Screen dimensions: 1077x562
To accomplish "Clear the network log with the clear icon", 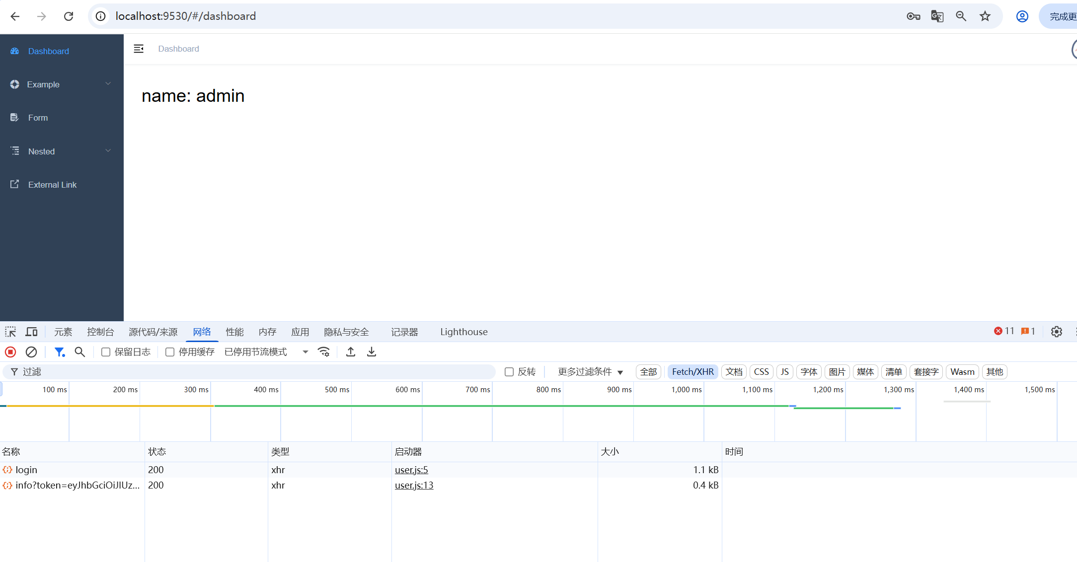I will pyautogui.click(x=31, y=352).
